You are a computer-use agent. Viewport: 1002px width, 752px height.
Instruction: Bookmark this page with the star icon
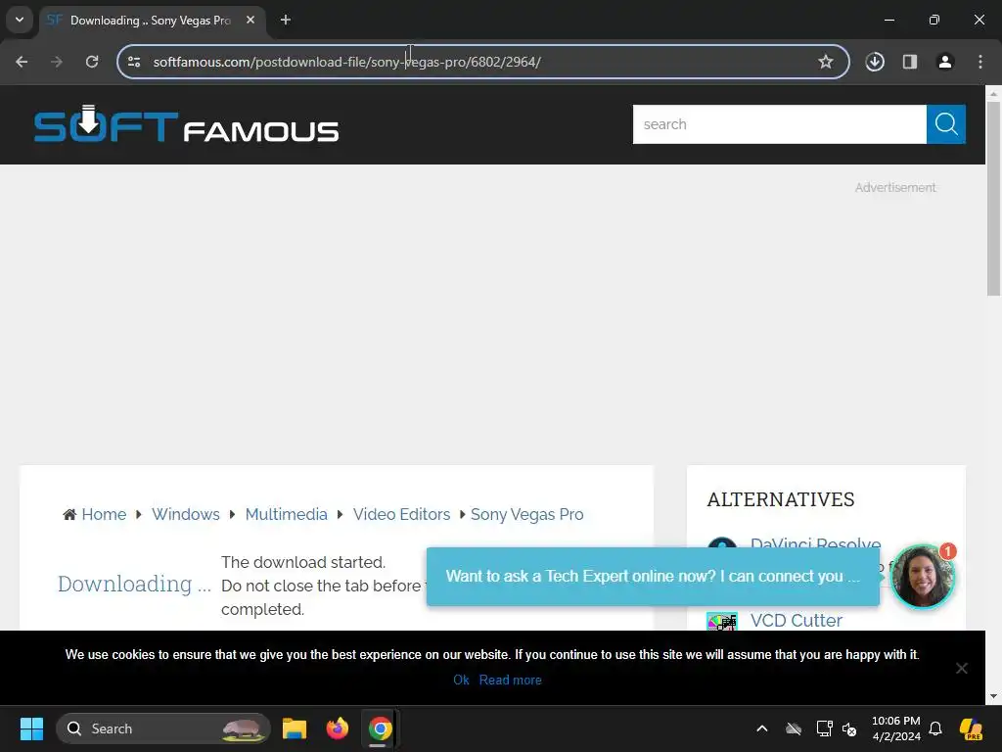click(x=826, y=62)
